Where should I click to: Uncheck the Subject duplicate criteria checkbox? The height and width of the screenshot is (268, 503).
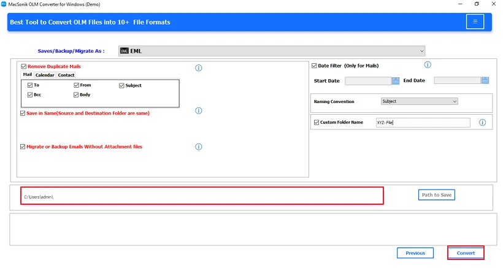coord(121,86)
